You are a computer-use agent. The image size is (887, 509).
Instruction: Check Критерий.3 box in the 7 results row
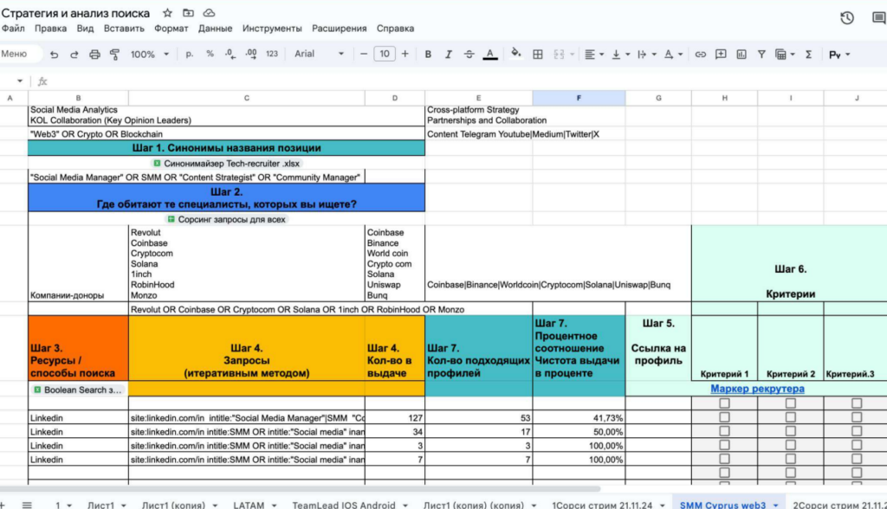pos(857,459)
